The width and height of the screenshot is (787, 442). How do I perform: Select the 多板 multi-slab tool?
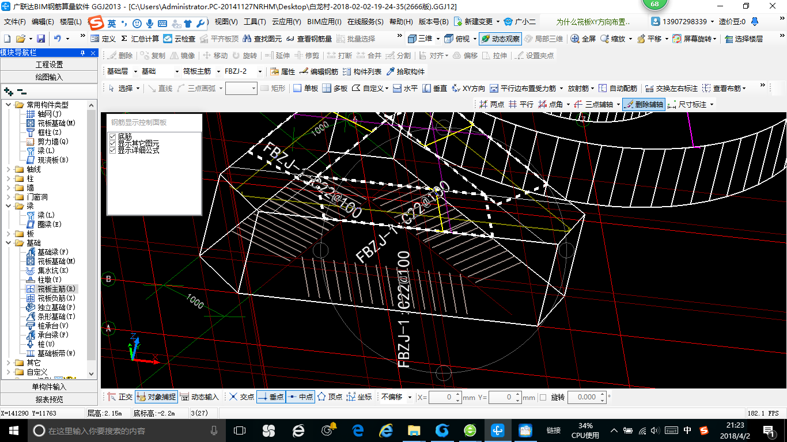point(335,88)
